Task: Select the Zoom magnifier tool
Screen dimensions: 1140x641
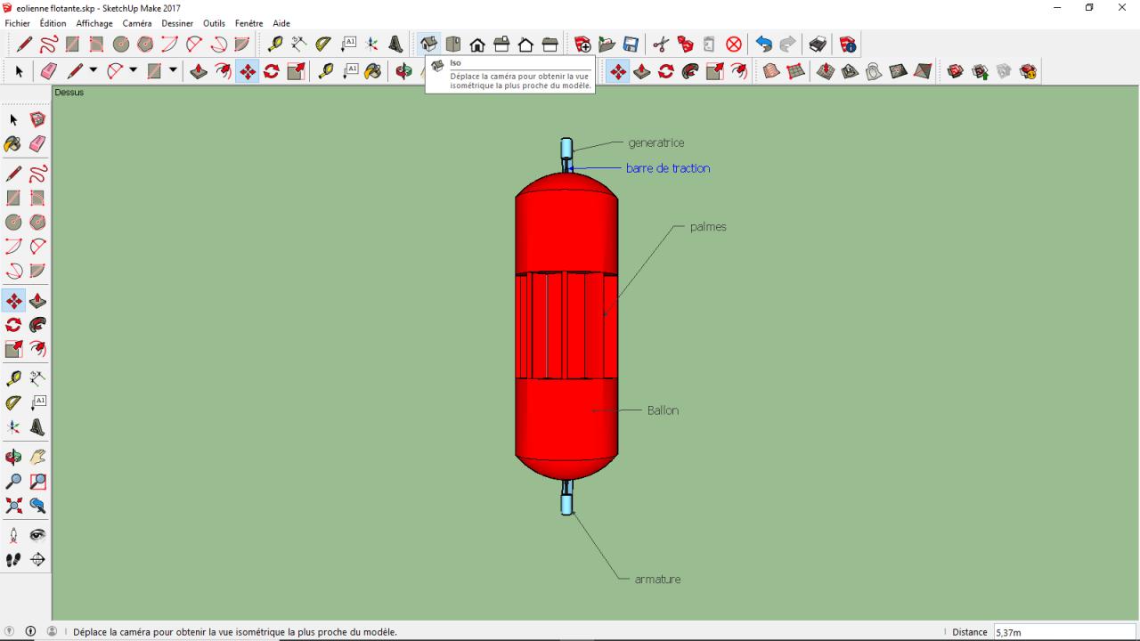Action: pos(13,482)
